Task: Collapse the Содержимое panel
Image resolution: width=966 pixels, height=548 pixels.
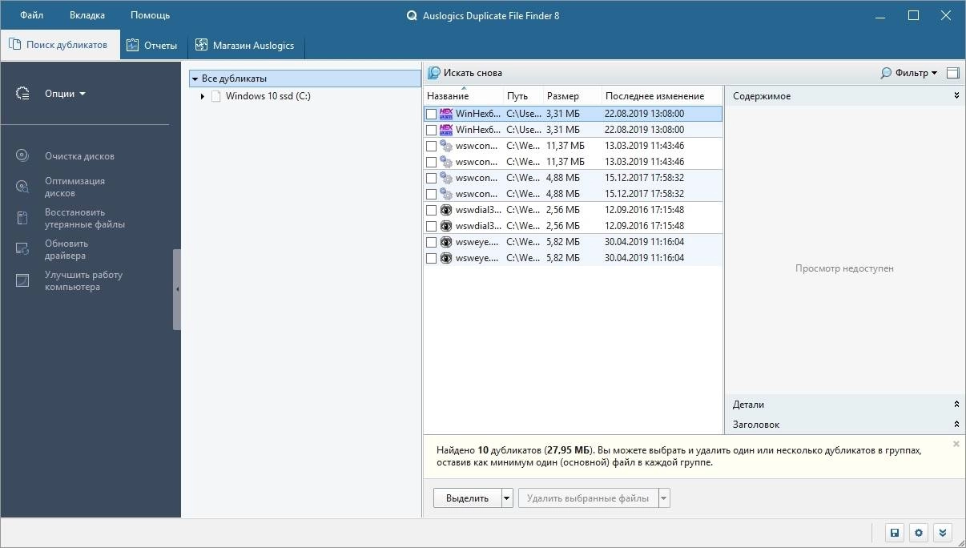Action: point(956,96)
